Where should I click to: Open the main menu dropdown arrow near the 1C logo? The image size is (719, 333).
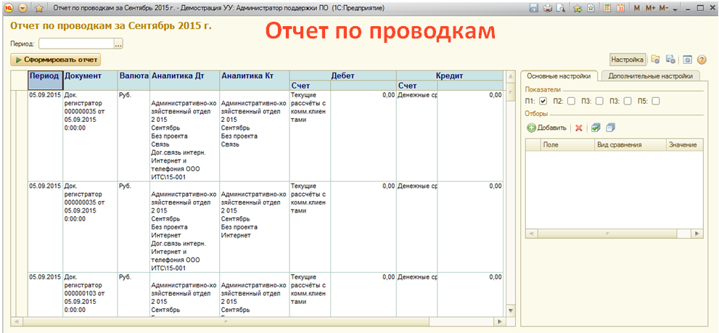tap(22, 8)
